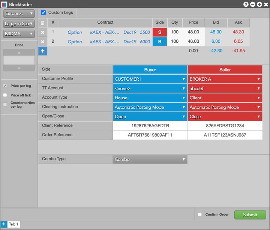Remove leg 2 with its X icon
The height and width of the screenshot is (230, 270).
tap(42, 42)
